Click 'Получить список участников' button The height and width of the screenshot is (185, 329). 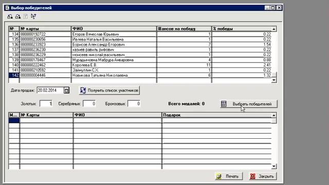point(109,90)
